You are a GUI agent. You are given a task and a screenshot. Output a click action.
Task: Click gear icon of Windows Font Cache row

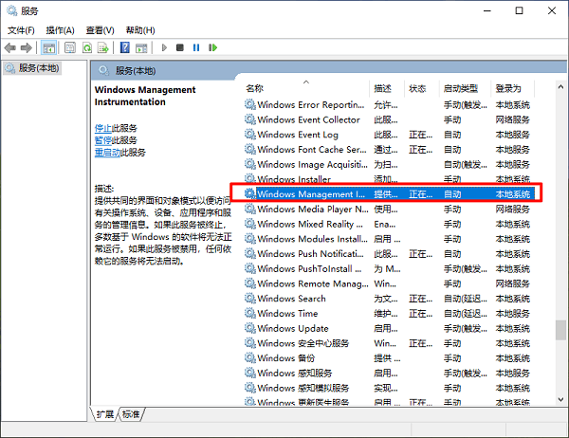(250, 150)
